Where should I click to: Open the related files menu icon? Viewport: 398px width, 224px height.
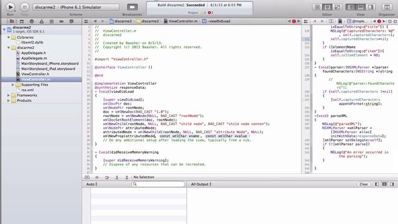click(x=86, y=21)
